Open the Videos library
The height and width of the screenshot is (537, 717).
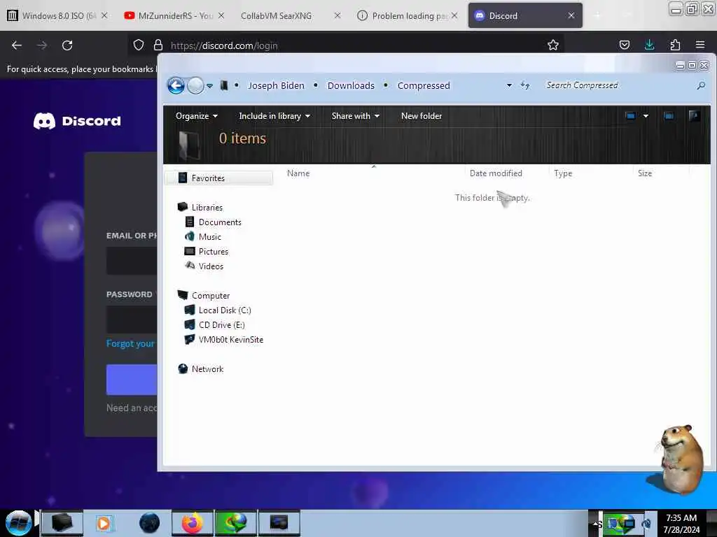point(211,266)
